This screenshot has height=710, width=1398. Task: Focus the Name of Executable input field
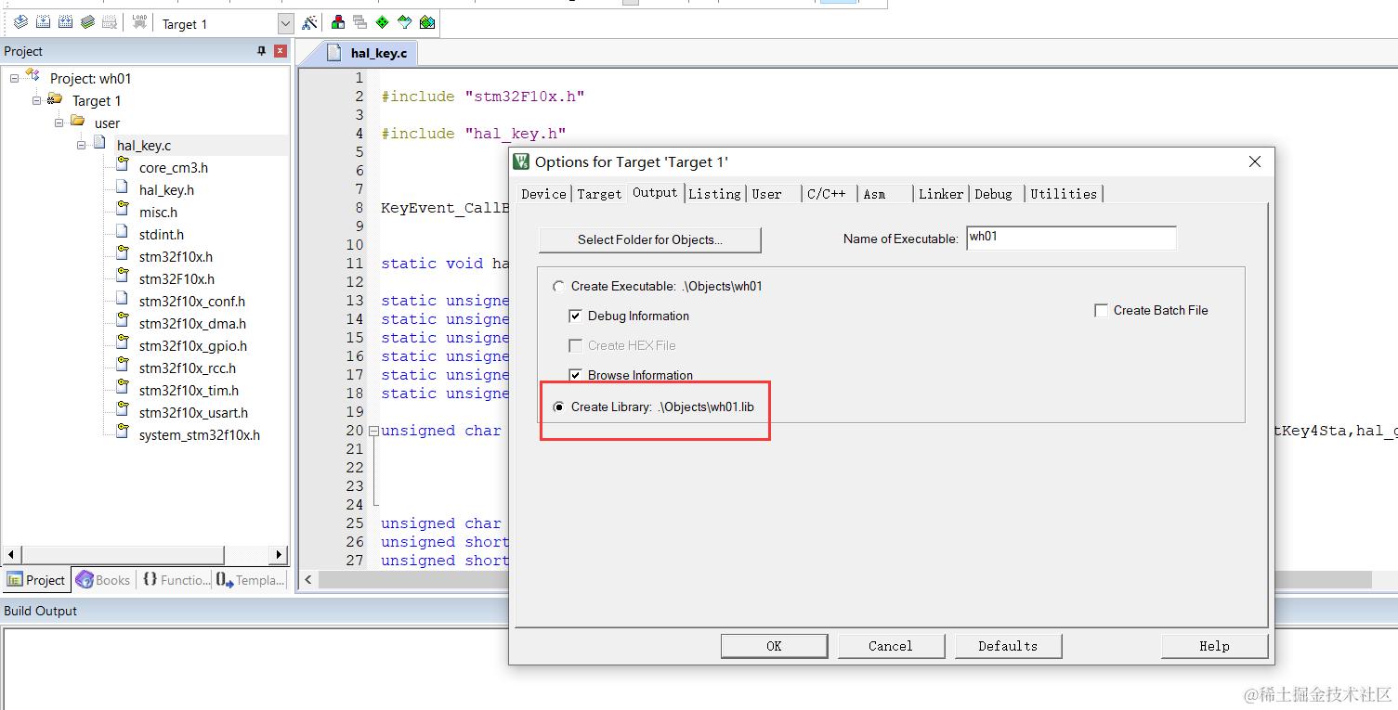pos(1071,238)
